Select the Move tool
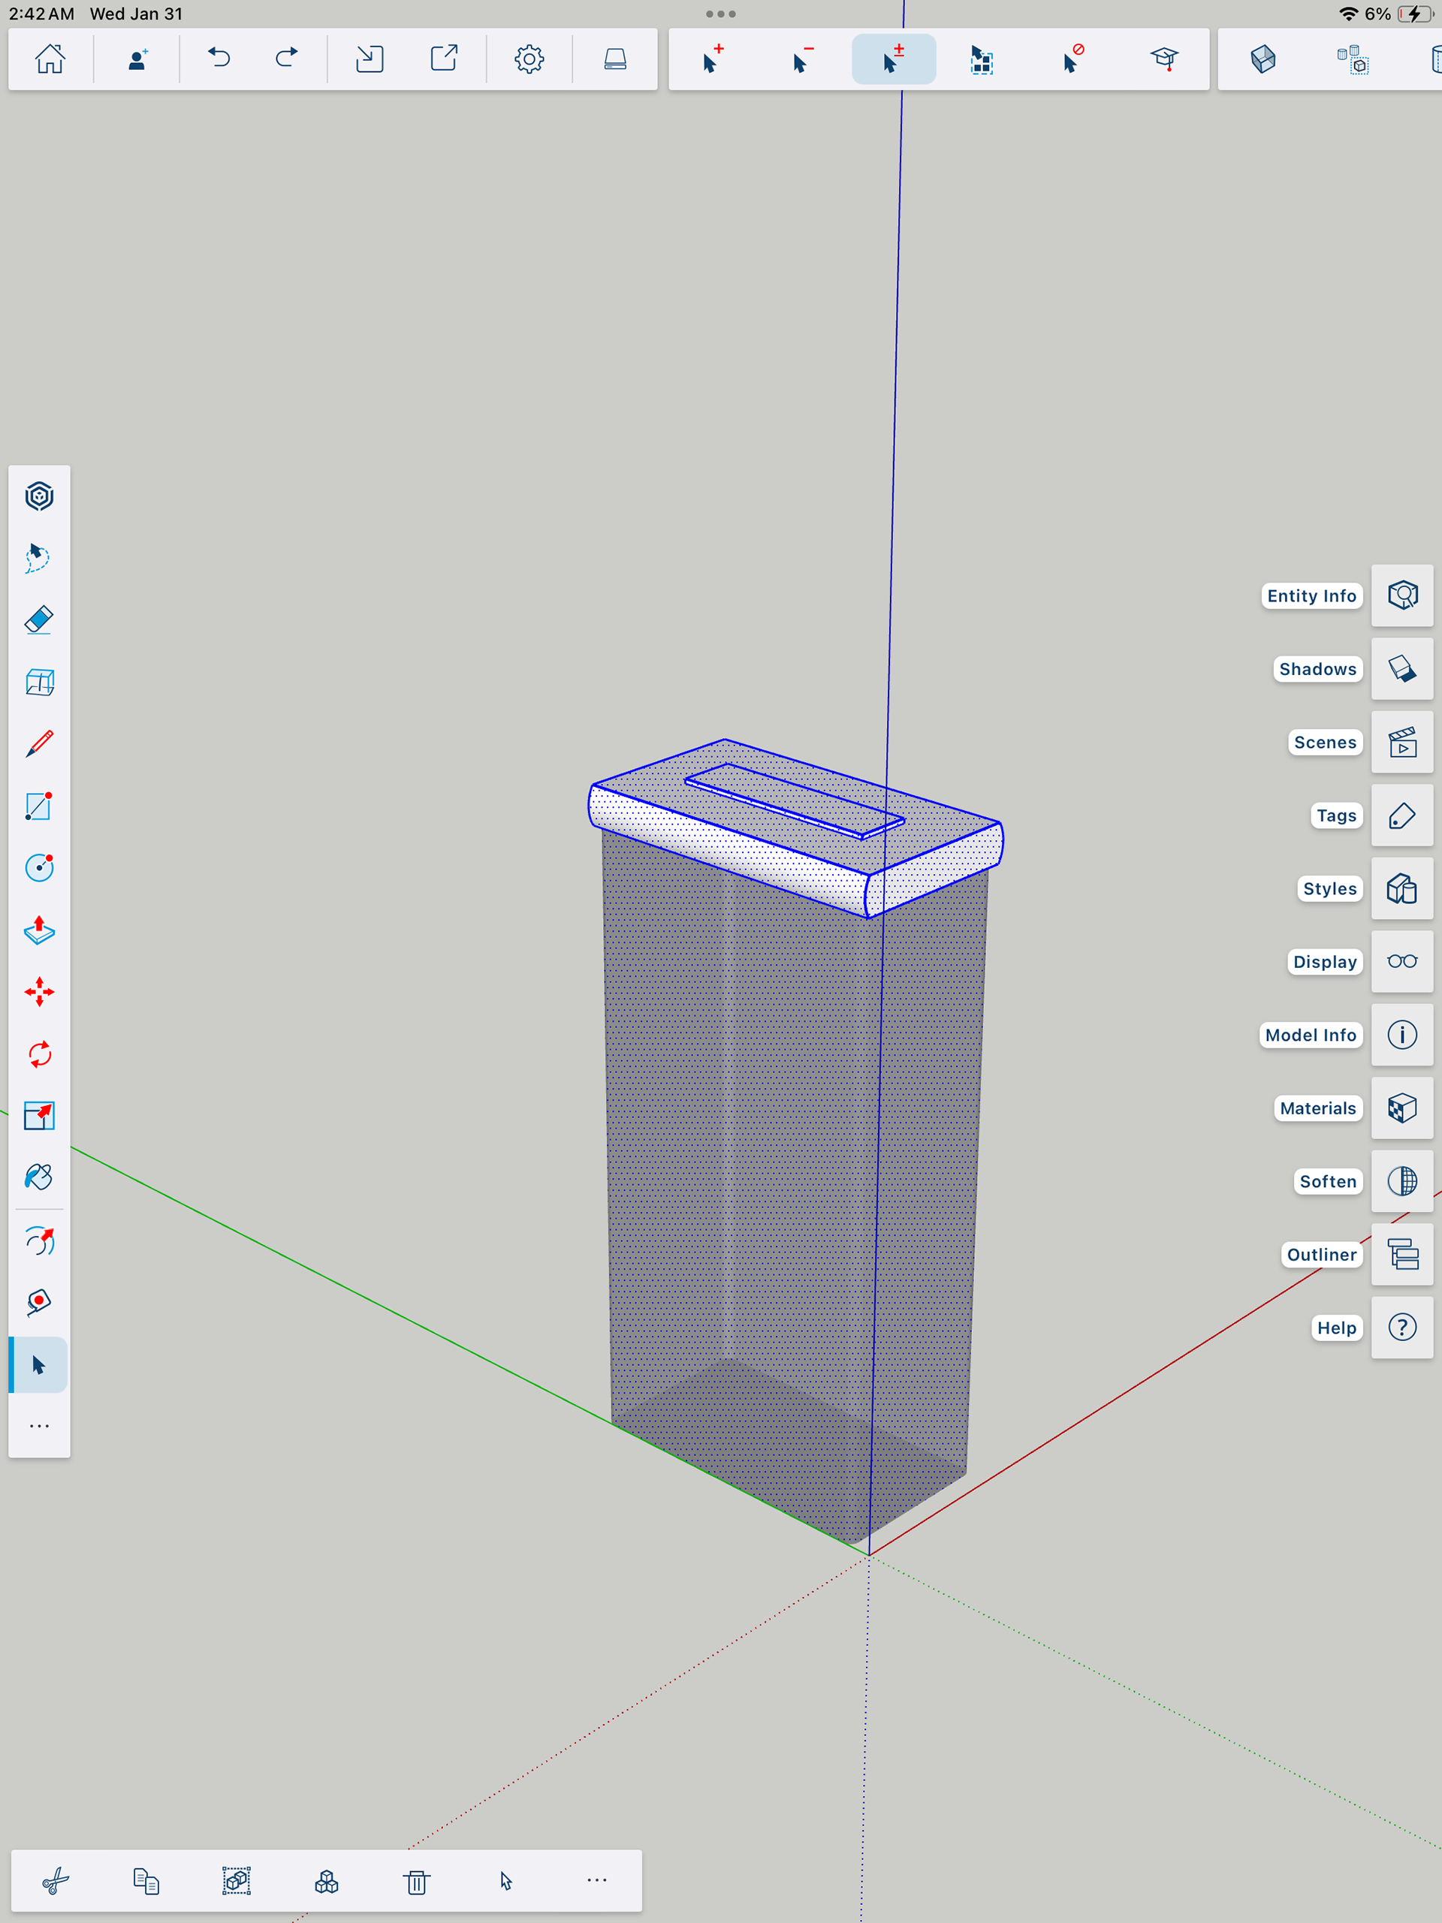 (39, 992)
